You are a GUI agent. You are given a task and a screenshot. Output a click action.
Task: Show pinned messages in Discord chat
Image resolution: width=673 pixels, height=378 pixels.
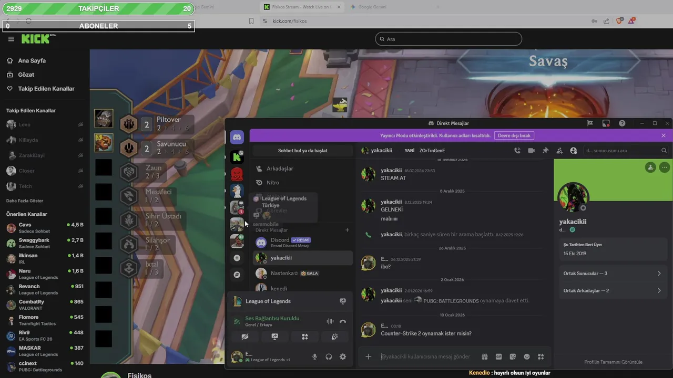(x=545, y=150)
